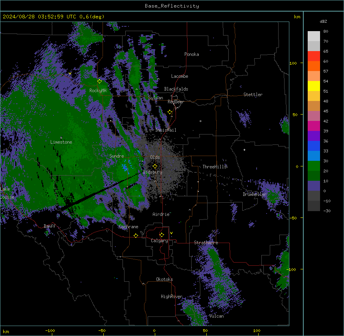
Task: Click the Cochrane town label
Action: click(129, 227)
